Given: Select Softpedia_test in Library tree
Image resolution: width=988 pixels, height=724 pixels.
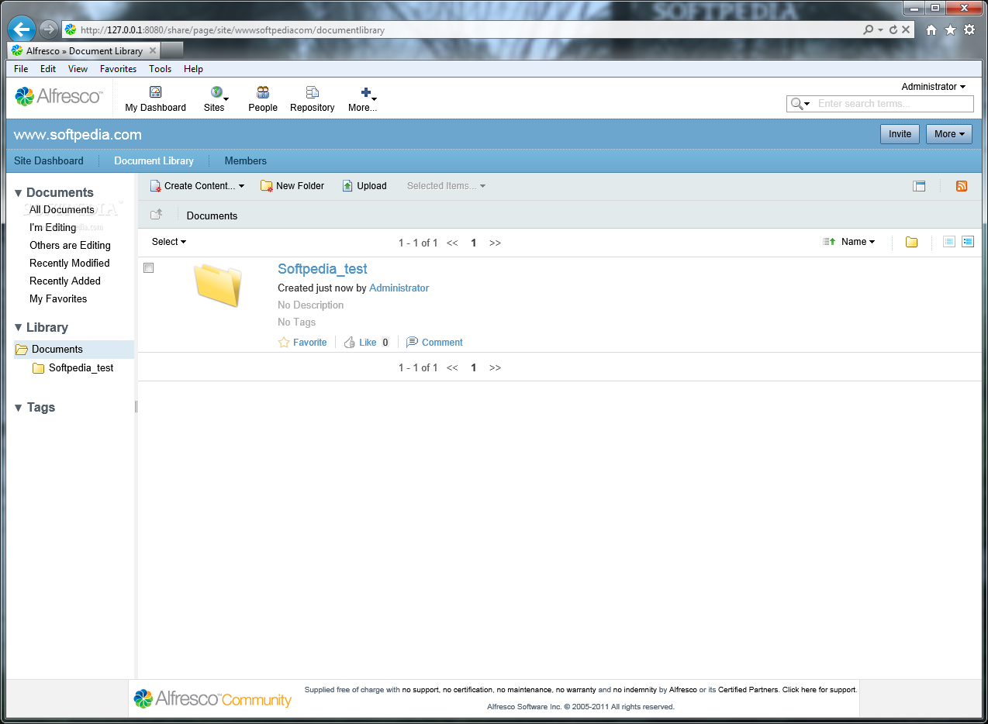Looking at the screenshot, I should (x=81, y=367).
